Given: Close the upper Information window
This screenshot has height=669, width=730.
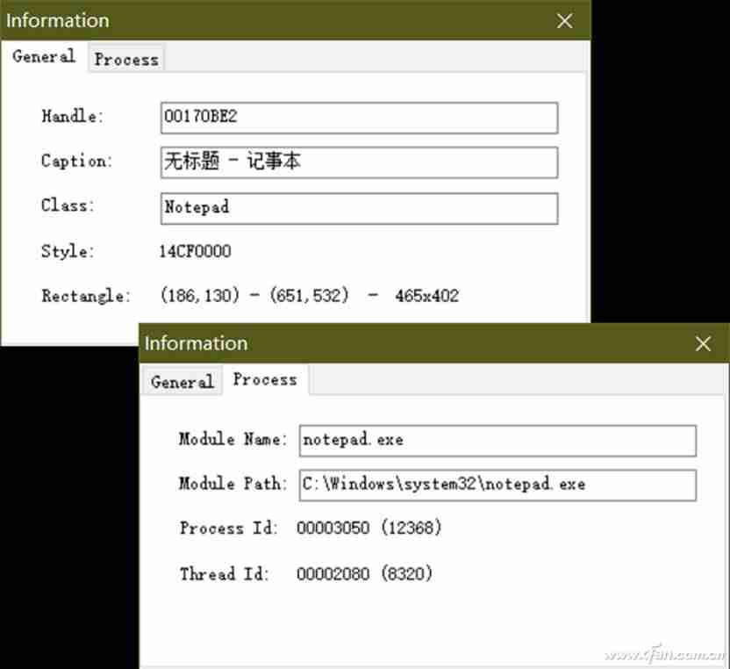Looking at the screenshot, I should coord(565,20).
